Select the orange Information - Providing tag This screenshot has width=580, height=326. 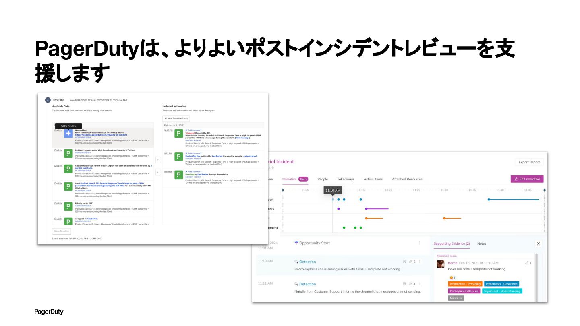465,284
